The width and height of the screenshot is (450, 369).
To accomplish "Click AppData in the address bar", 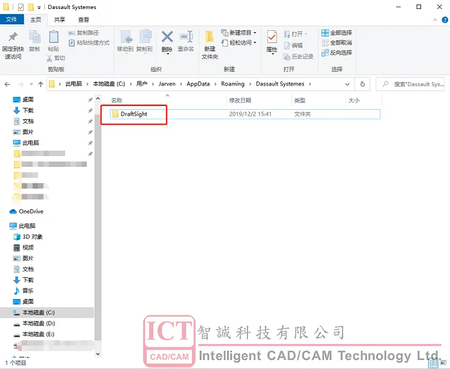I will 198,84.
